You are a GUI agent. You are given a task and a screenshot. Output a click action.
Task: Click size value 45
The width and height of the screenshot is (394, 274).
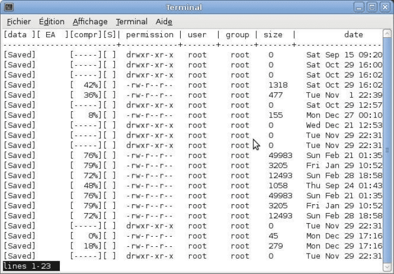click(x=273, y=236)
